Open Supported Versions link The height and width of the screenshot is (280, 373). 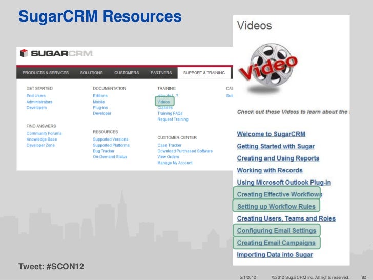pos(111,139)
